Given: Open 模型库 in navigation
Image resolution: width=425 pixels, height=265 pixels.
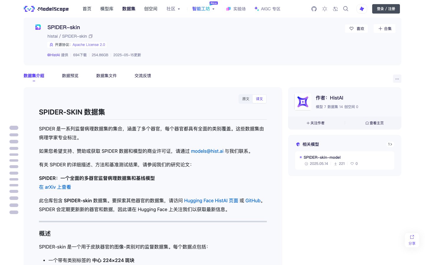Looking at the screenshot, I should click(107, 9).
